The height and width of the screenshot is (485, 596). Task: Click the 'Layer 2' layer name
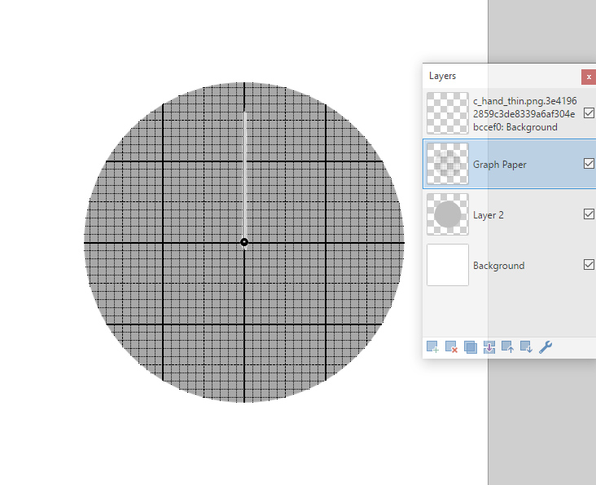click(488, 215)
